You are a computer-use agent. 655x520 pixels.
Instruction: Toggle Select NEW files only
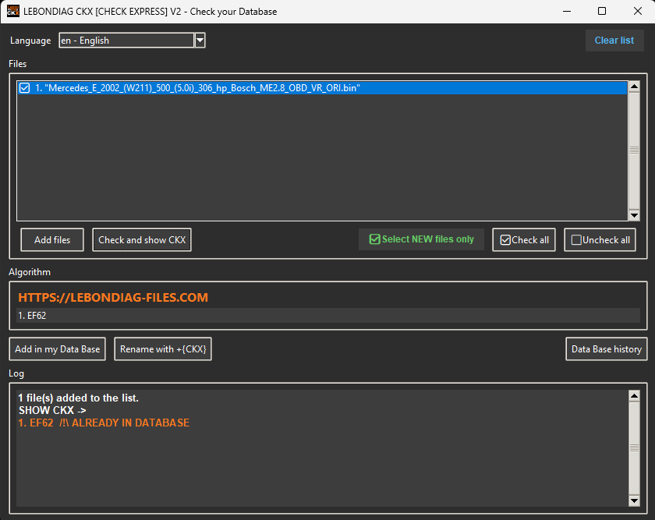click(422, 239)
